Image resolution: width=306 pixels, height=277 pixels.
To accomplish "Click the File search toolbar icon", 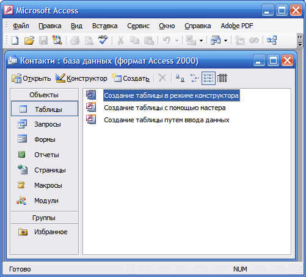I will point(57,40).
